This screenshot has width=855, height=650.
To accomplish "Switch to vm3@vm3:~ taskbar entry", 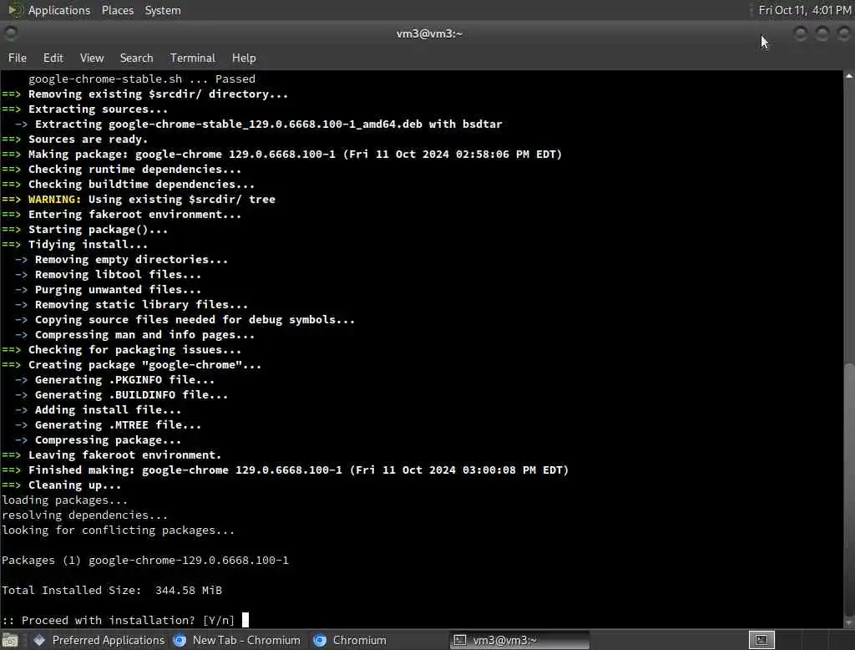I will [519, 640].
